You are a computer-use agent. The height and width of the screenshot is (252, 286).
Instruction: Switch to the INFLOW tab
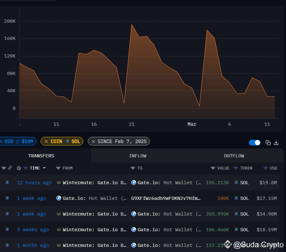[138, 156]
